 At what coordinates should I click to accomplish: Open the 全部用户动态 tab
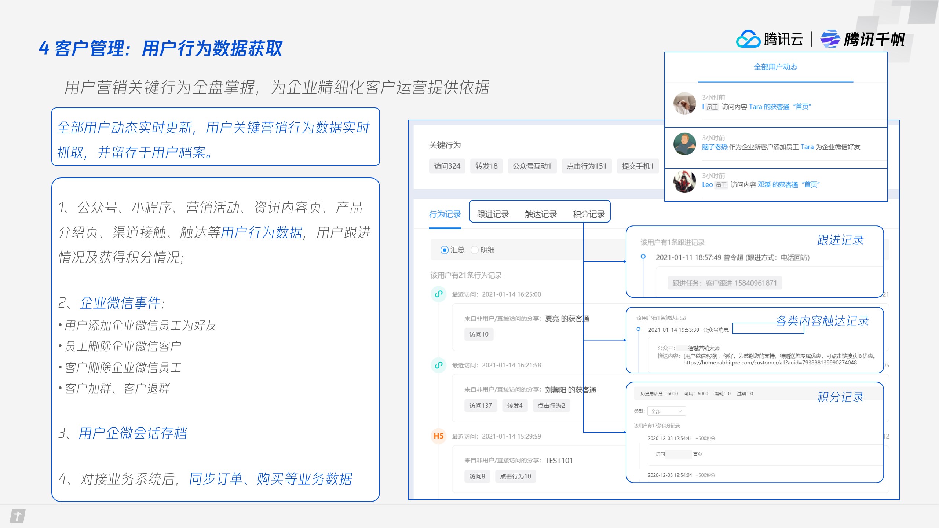(x=775, y=67)
